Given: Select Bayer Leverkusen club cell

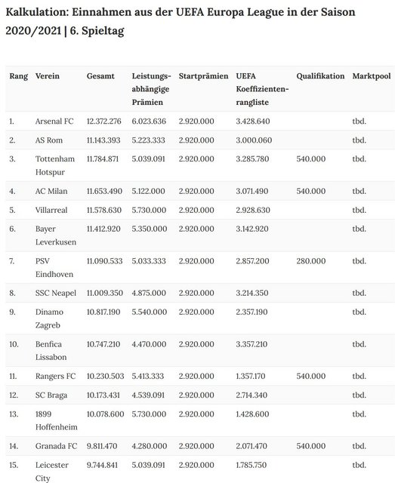Looking at the screenshot, I should click(55, 235).
